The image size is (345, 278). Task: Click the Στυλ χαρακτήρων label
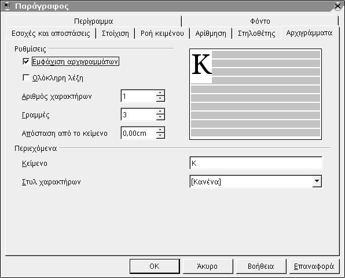52,182
